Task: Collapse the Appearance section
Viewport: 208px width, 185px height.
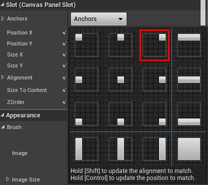Action: [2, 115]
